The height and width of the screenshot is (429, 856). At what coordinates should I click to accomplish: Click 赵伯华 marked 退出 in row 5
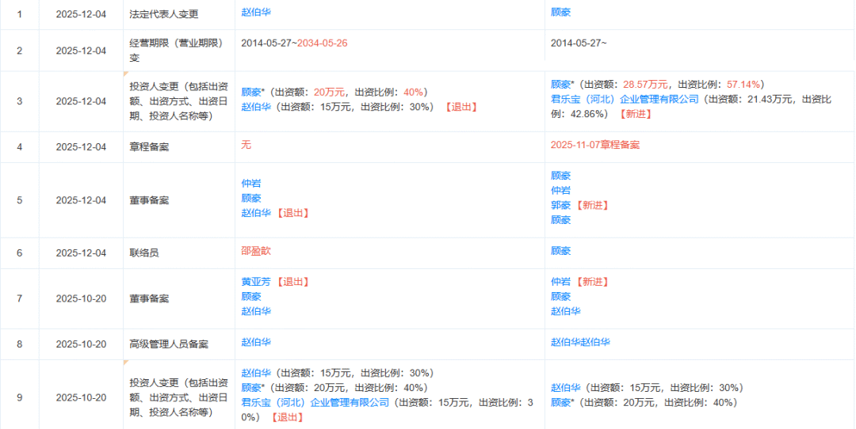pos(256,213)
